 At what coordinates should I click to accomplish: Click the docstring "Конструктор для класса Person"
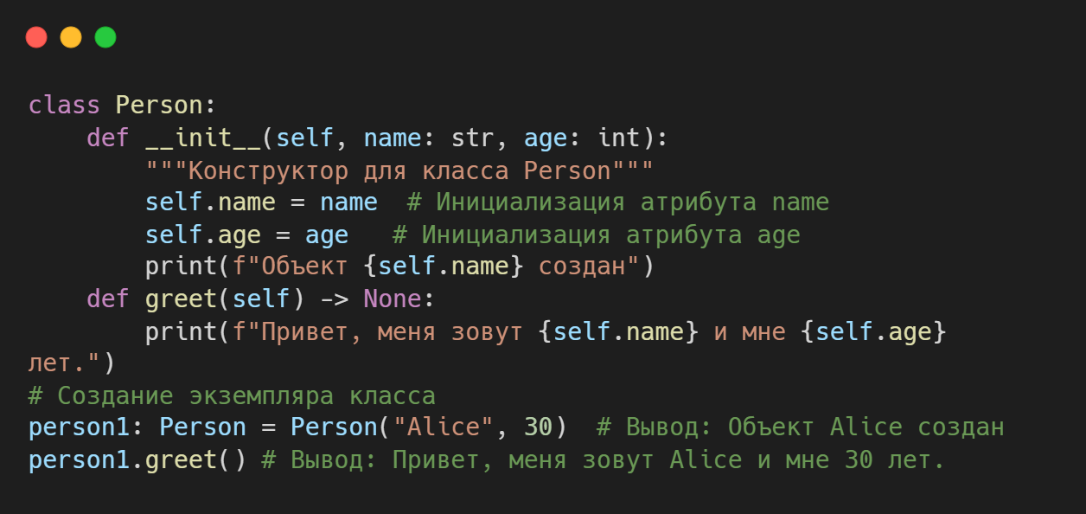[x=399, y=170]
